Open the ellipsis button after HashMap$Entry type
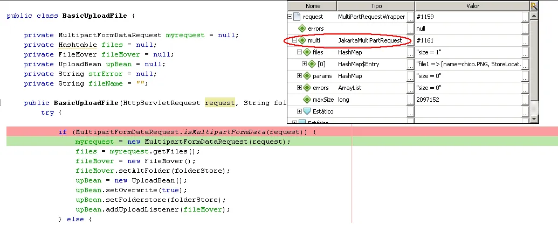The width and height of the screenshot is (558, 225). 411,64
